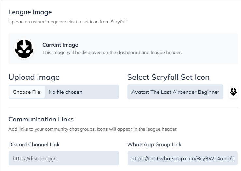The image size is (241, 171).
Task: Click the 'Upload a custom image' description text
Action: click(x=68, y=22)
